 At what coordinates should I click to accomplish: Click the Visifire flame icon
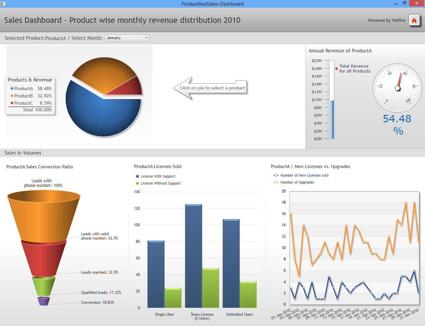tap(414, 20)
